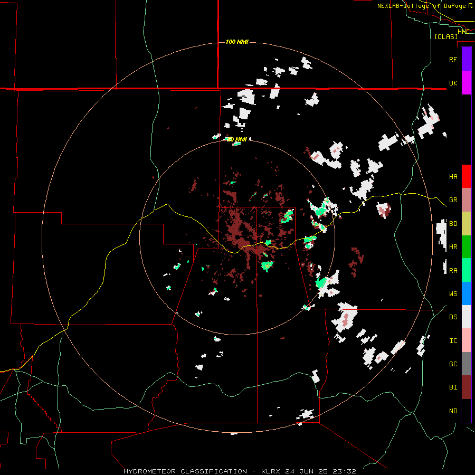Click the "100 NMI" range ring label
The height and width of the screenshot is (475, 475).
[237, 42]
